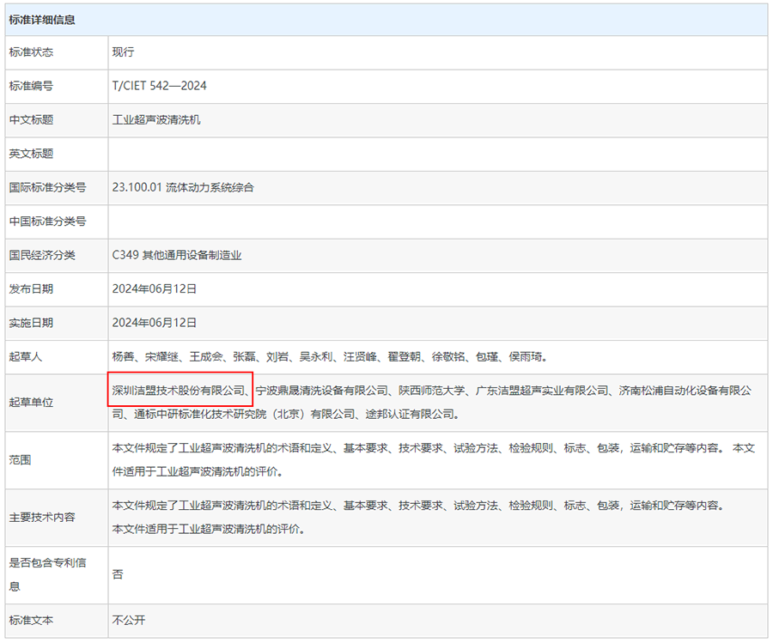
Task: Click the 否 patent information value
Action: point(118,574)
